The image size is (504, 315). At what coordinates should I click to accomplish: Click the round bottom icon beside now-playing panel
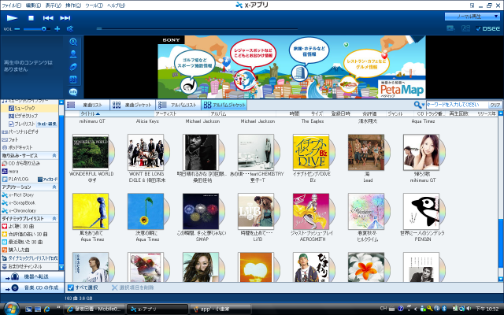[x=73, y=92]
